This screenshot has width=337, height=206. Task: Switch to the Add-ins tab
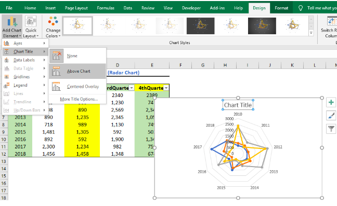pos(217,8)
